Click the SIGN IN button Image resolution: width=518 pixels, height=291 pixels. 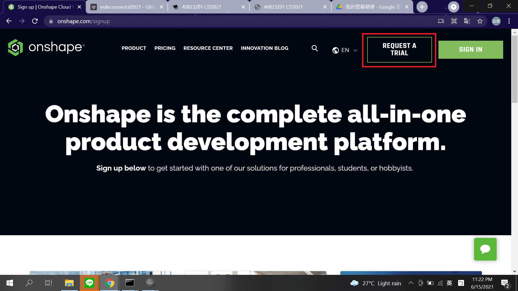(471, 50)
